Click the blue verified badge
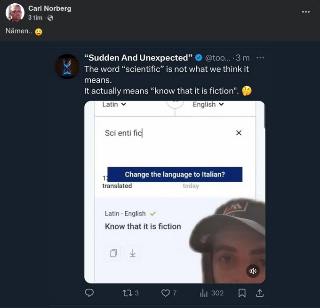Image resolution: width=320 pixels, height=308 pixels. pyautogui.click(x=199, y=58)
